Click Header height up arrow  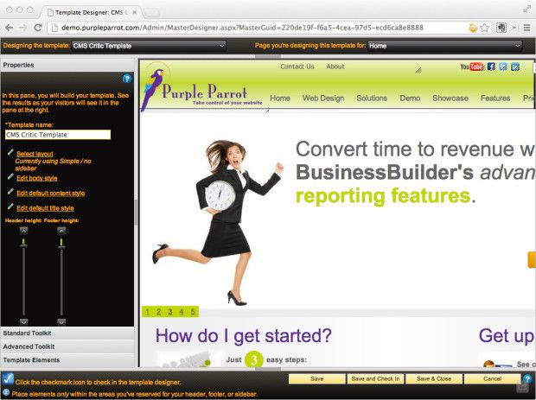[x=23, y=231]
